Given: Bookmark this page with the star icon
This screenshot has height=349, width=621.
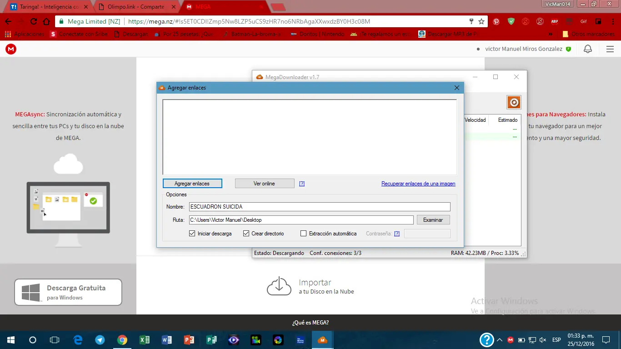Looking at the screenshot, I should (481, 21).
